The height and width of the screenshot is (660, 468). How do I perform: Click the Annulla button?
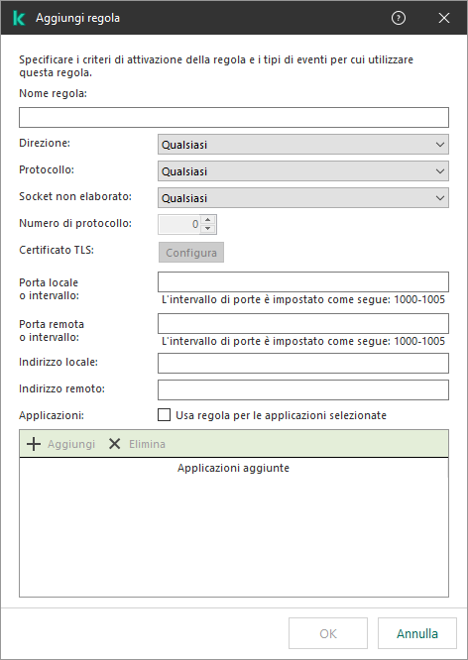tap(417, 633)
